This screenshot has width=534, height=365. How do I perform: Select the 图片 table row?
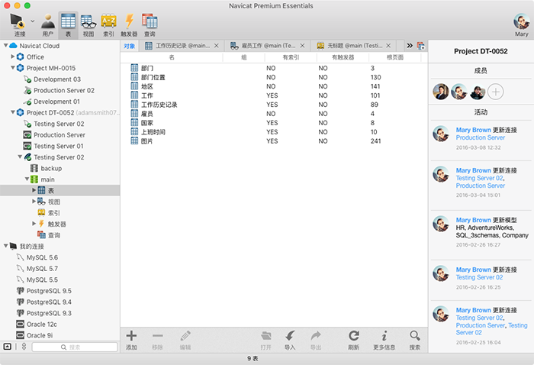click(274, 141)
